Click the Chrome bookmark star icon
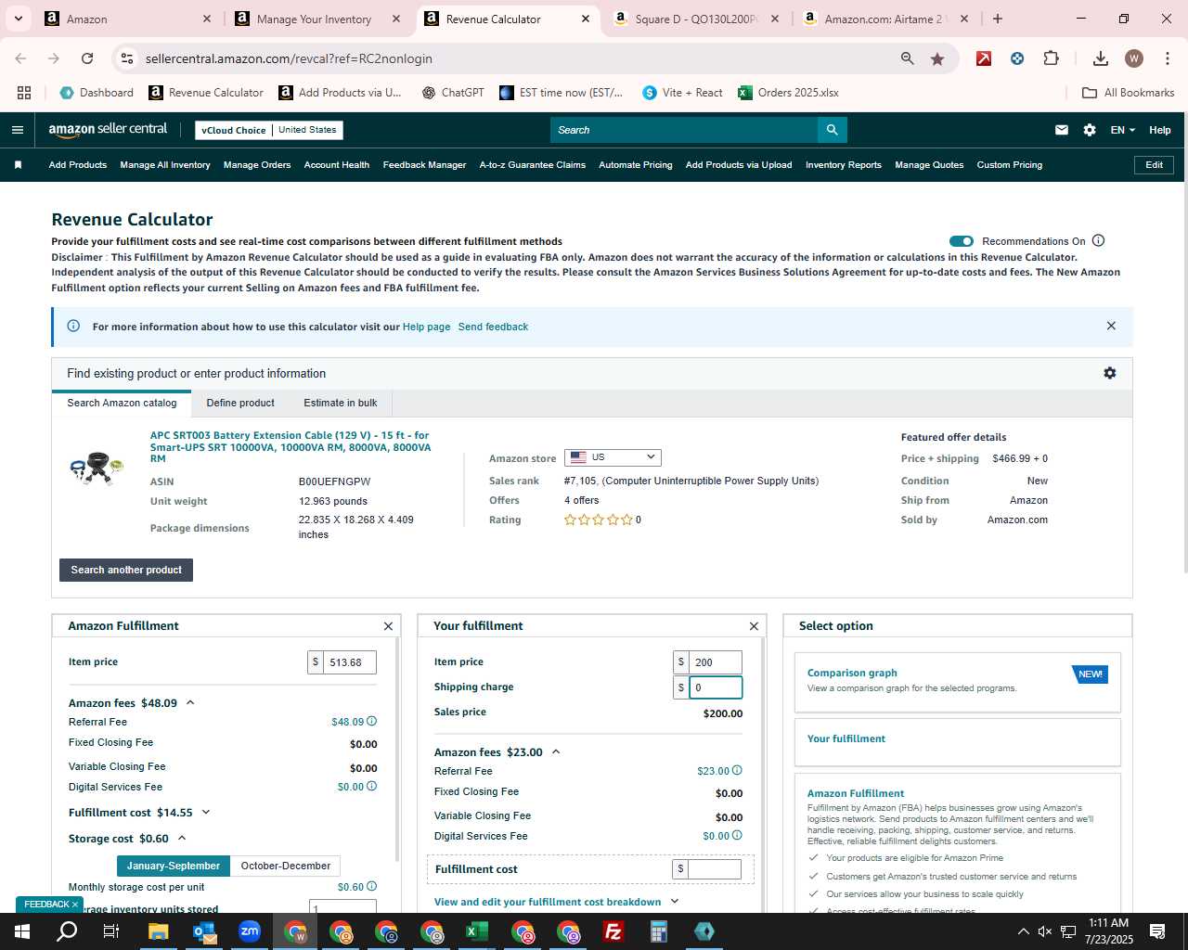 click(x=937, y=58)
